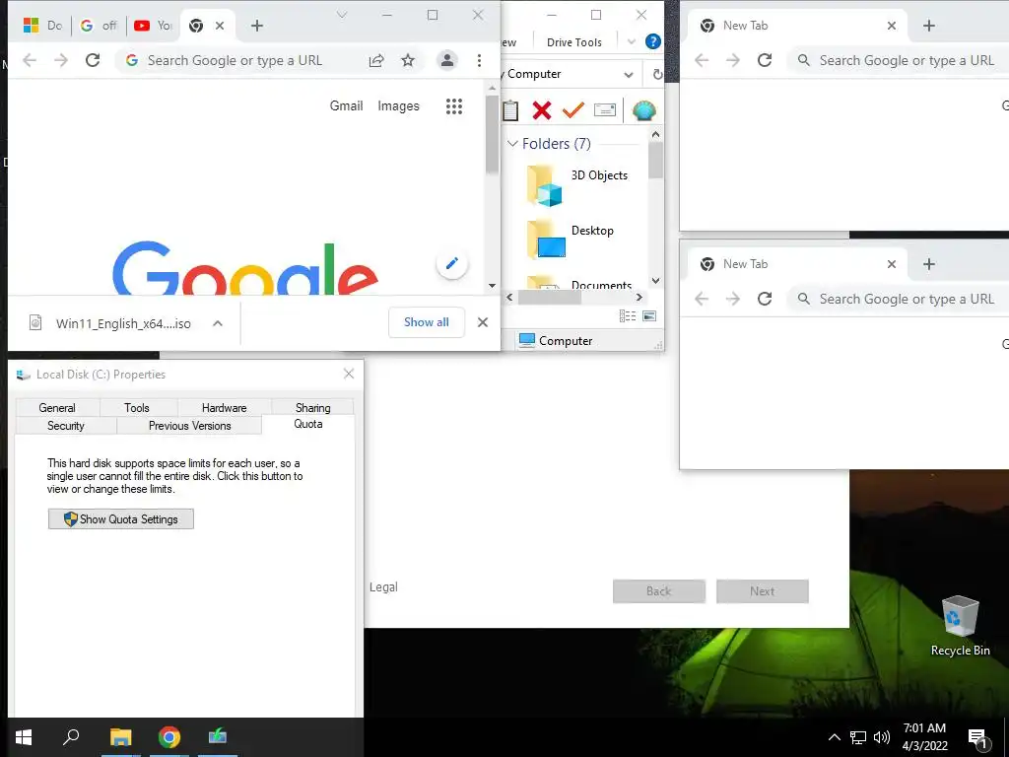This screenshot has height=757, width=1009.
Task: Click the rename icon in File Explorer toolbar
Action: coord(605,110)
